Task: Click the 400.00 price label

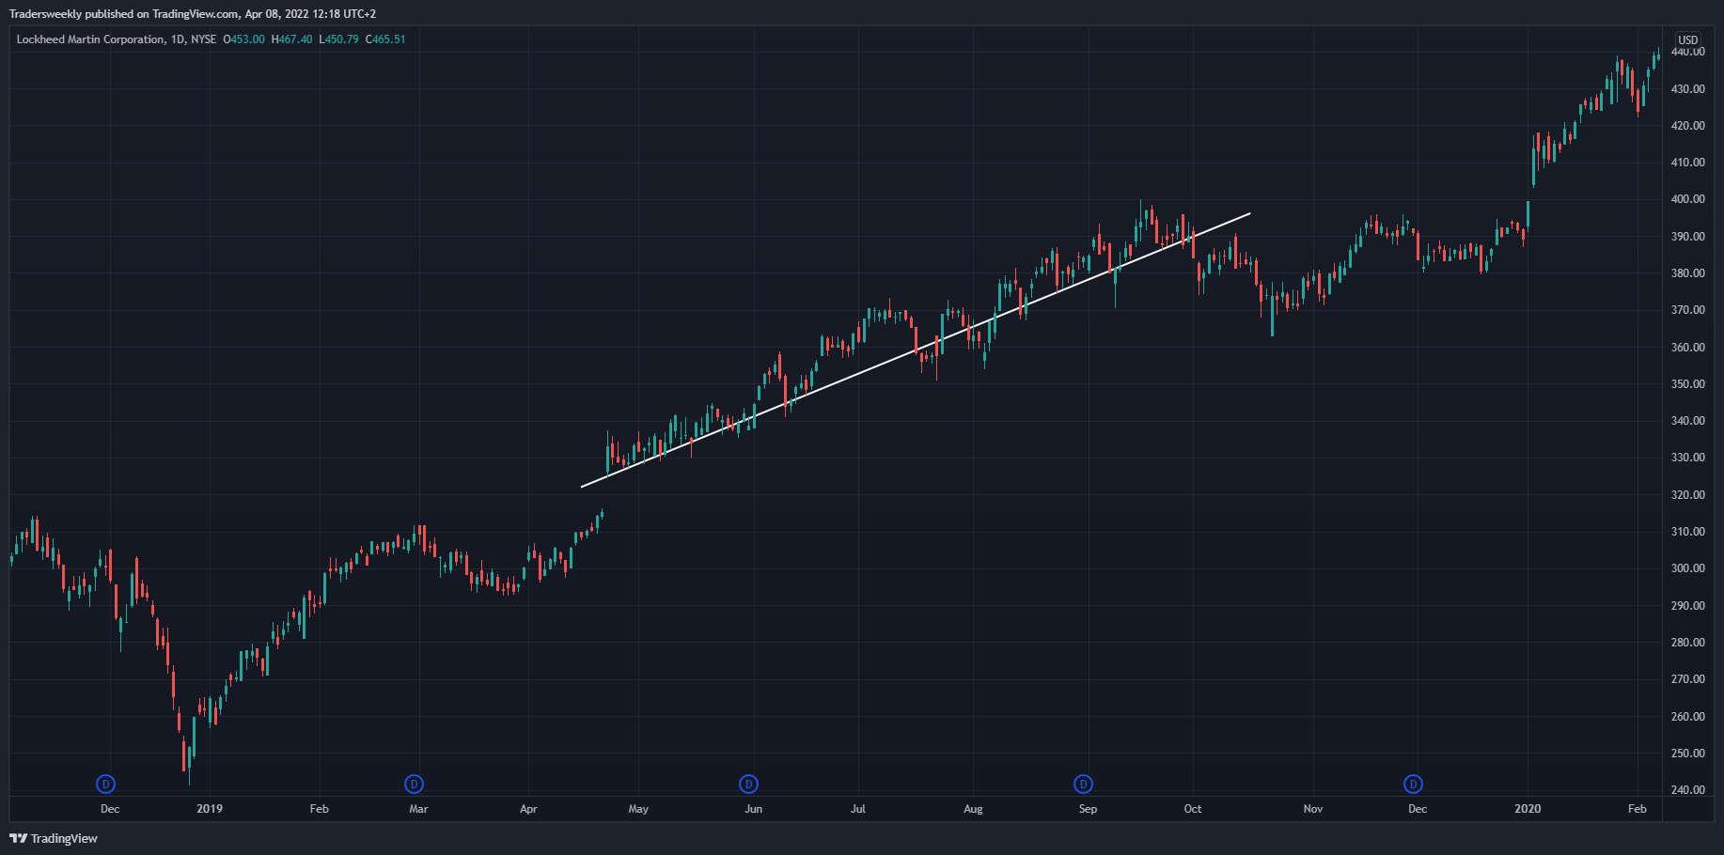Action: pos(1688,199)
